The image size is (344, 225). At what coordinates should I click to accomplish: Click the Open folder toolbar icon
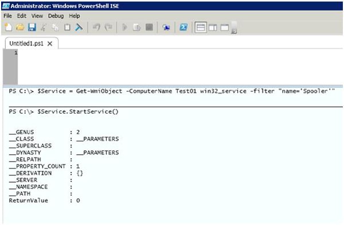click(x=20, y=27)
